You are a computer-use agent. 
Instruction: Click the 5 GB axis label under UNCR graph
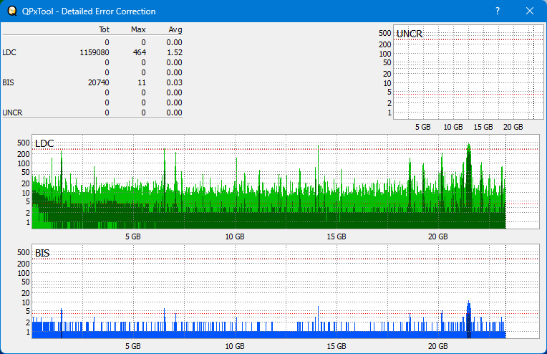pos(423,127)
